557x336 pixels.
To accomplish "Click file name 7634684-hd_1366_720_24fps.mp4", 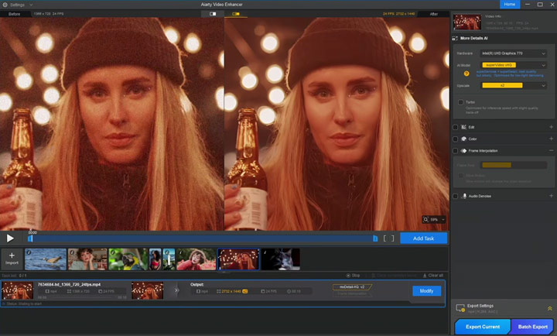I will pos(70,284).
